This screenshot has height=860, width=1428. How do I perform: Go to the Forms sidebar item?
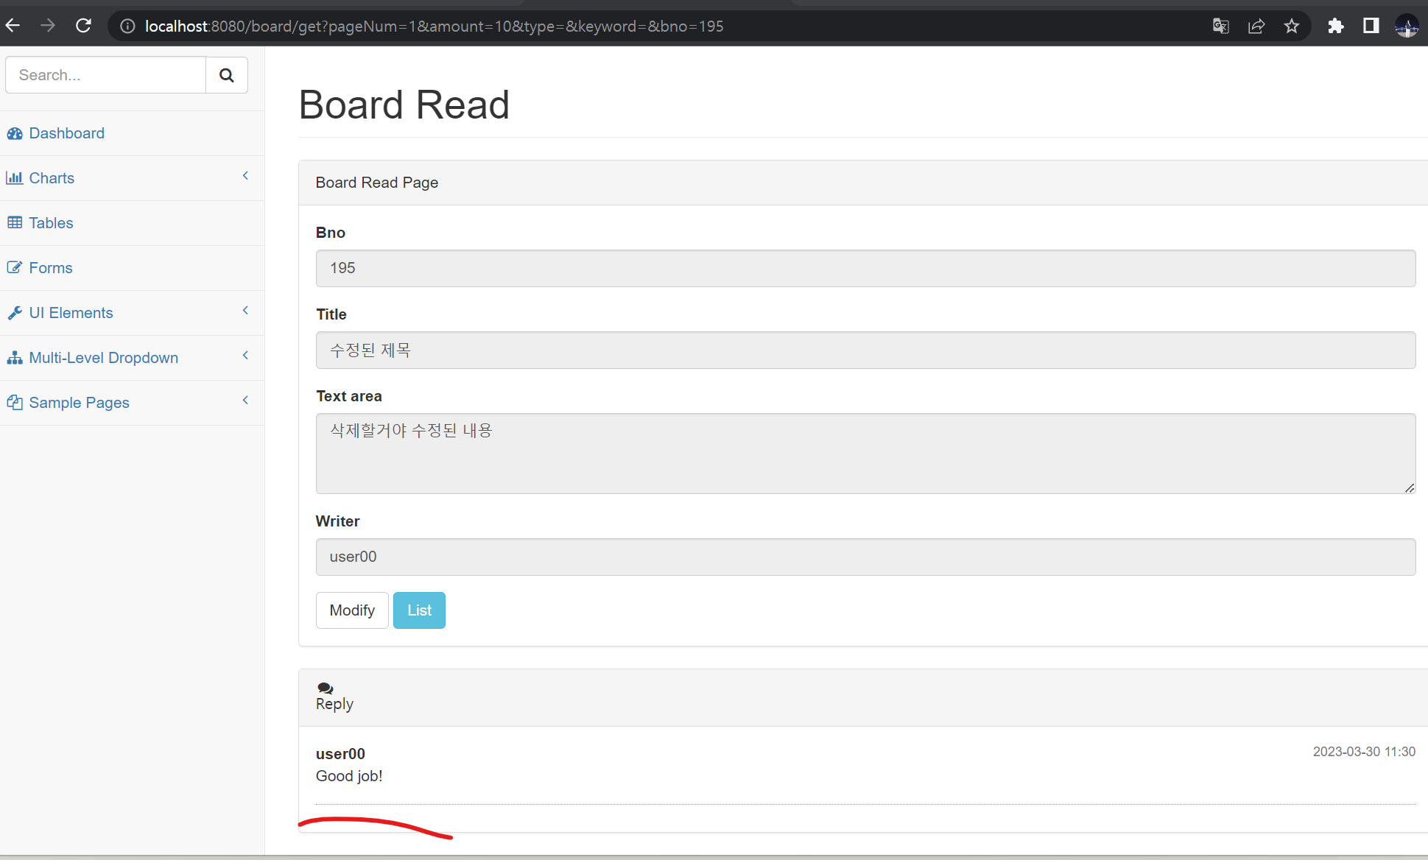click(x=50, y=268)
